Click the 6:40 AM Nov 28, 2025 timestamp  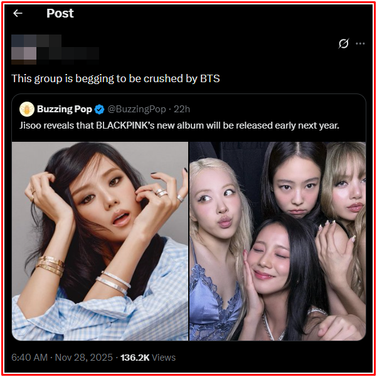(62, 358)
